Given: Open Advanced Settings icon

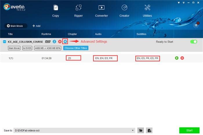Looking at the screenshot, I should tap(65, 42).
